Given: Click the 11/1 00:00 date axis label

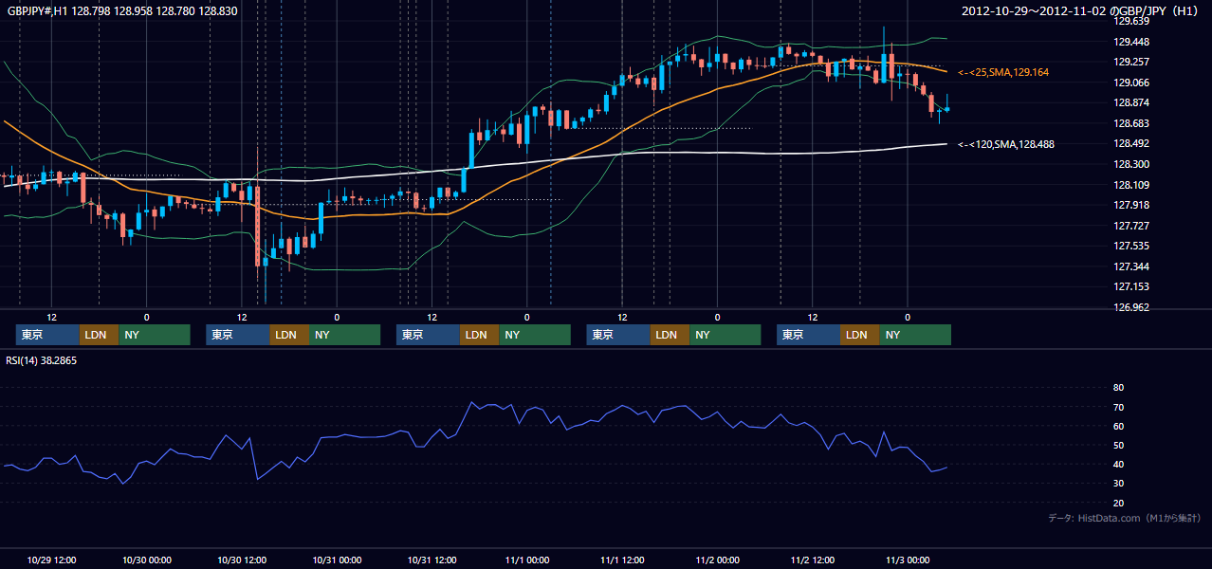Looking at the screenshot, I should coord(526,560).
